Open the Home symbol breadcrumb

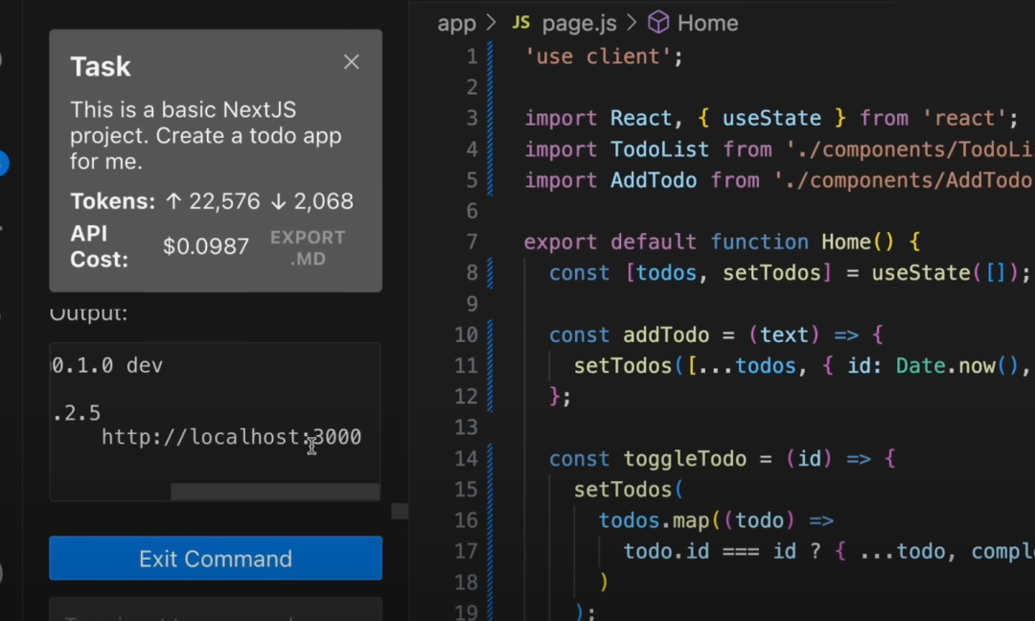coord(707,23)
